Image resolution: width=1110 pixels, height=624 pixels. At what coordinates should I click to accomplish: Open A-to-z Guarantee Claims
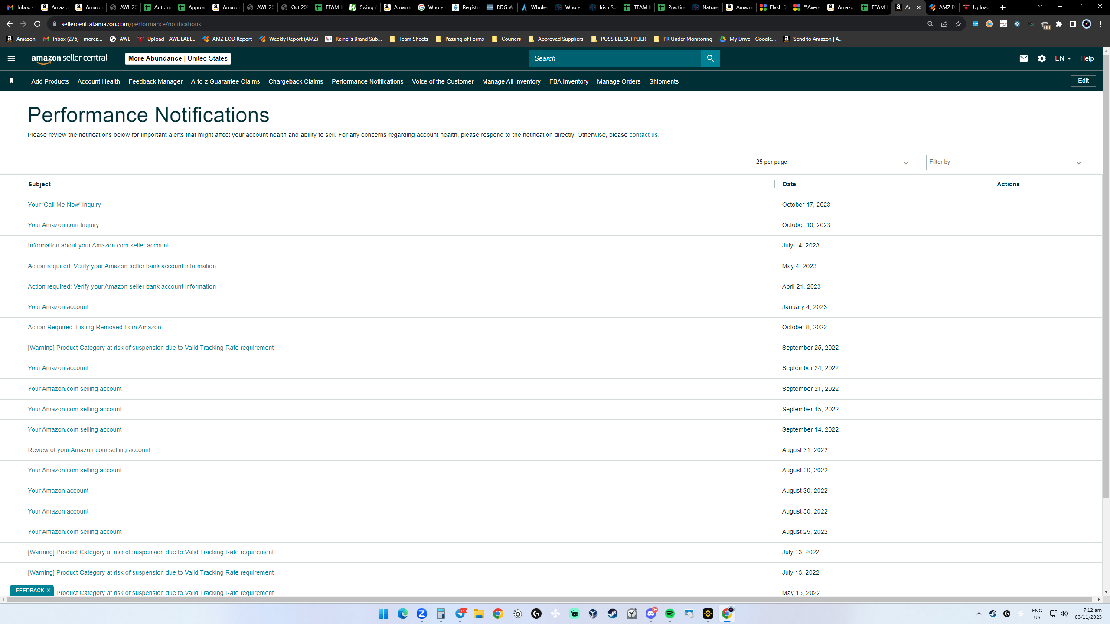point(225,81)
